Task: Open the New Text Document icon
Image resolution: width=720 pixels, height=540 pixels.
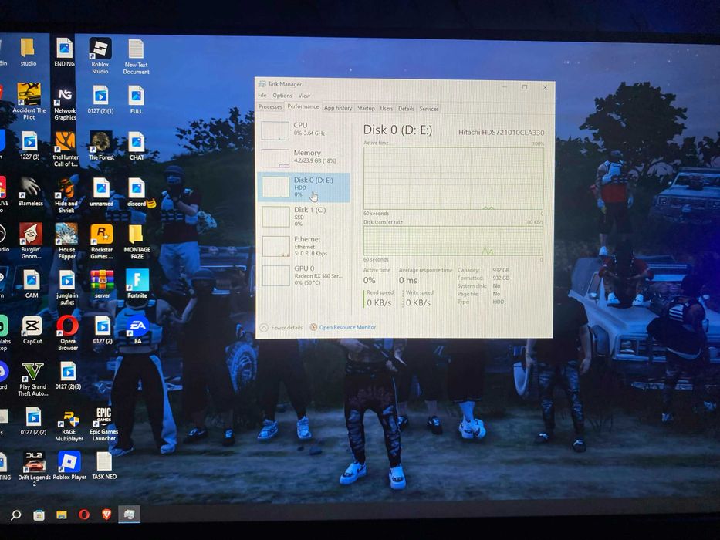Action: pos(136,56)
